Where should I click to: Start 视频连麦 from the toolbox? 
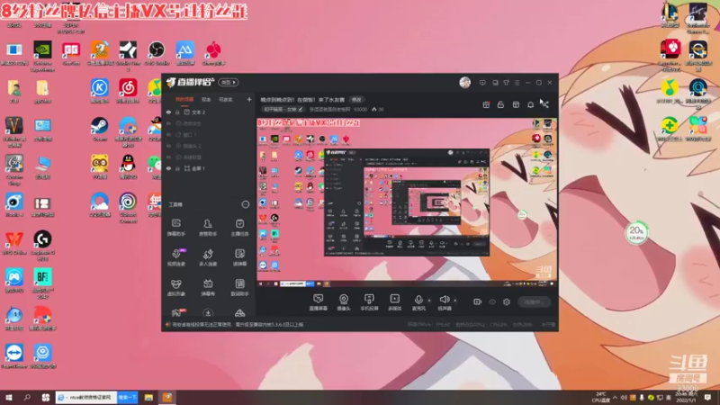175,257
